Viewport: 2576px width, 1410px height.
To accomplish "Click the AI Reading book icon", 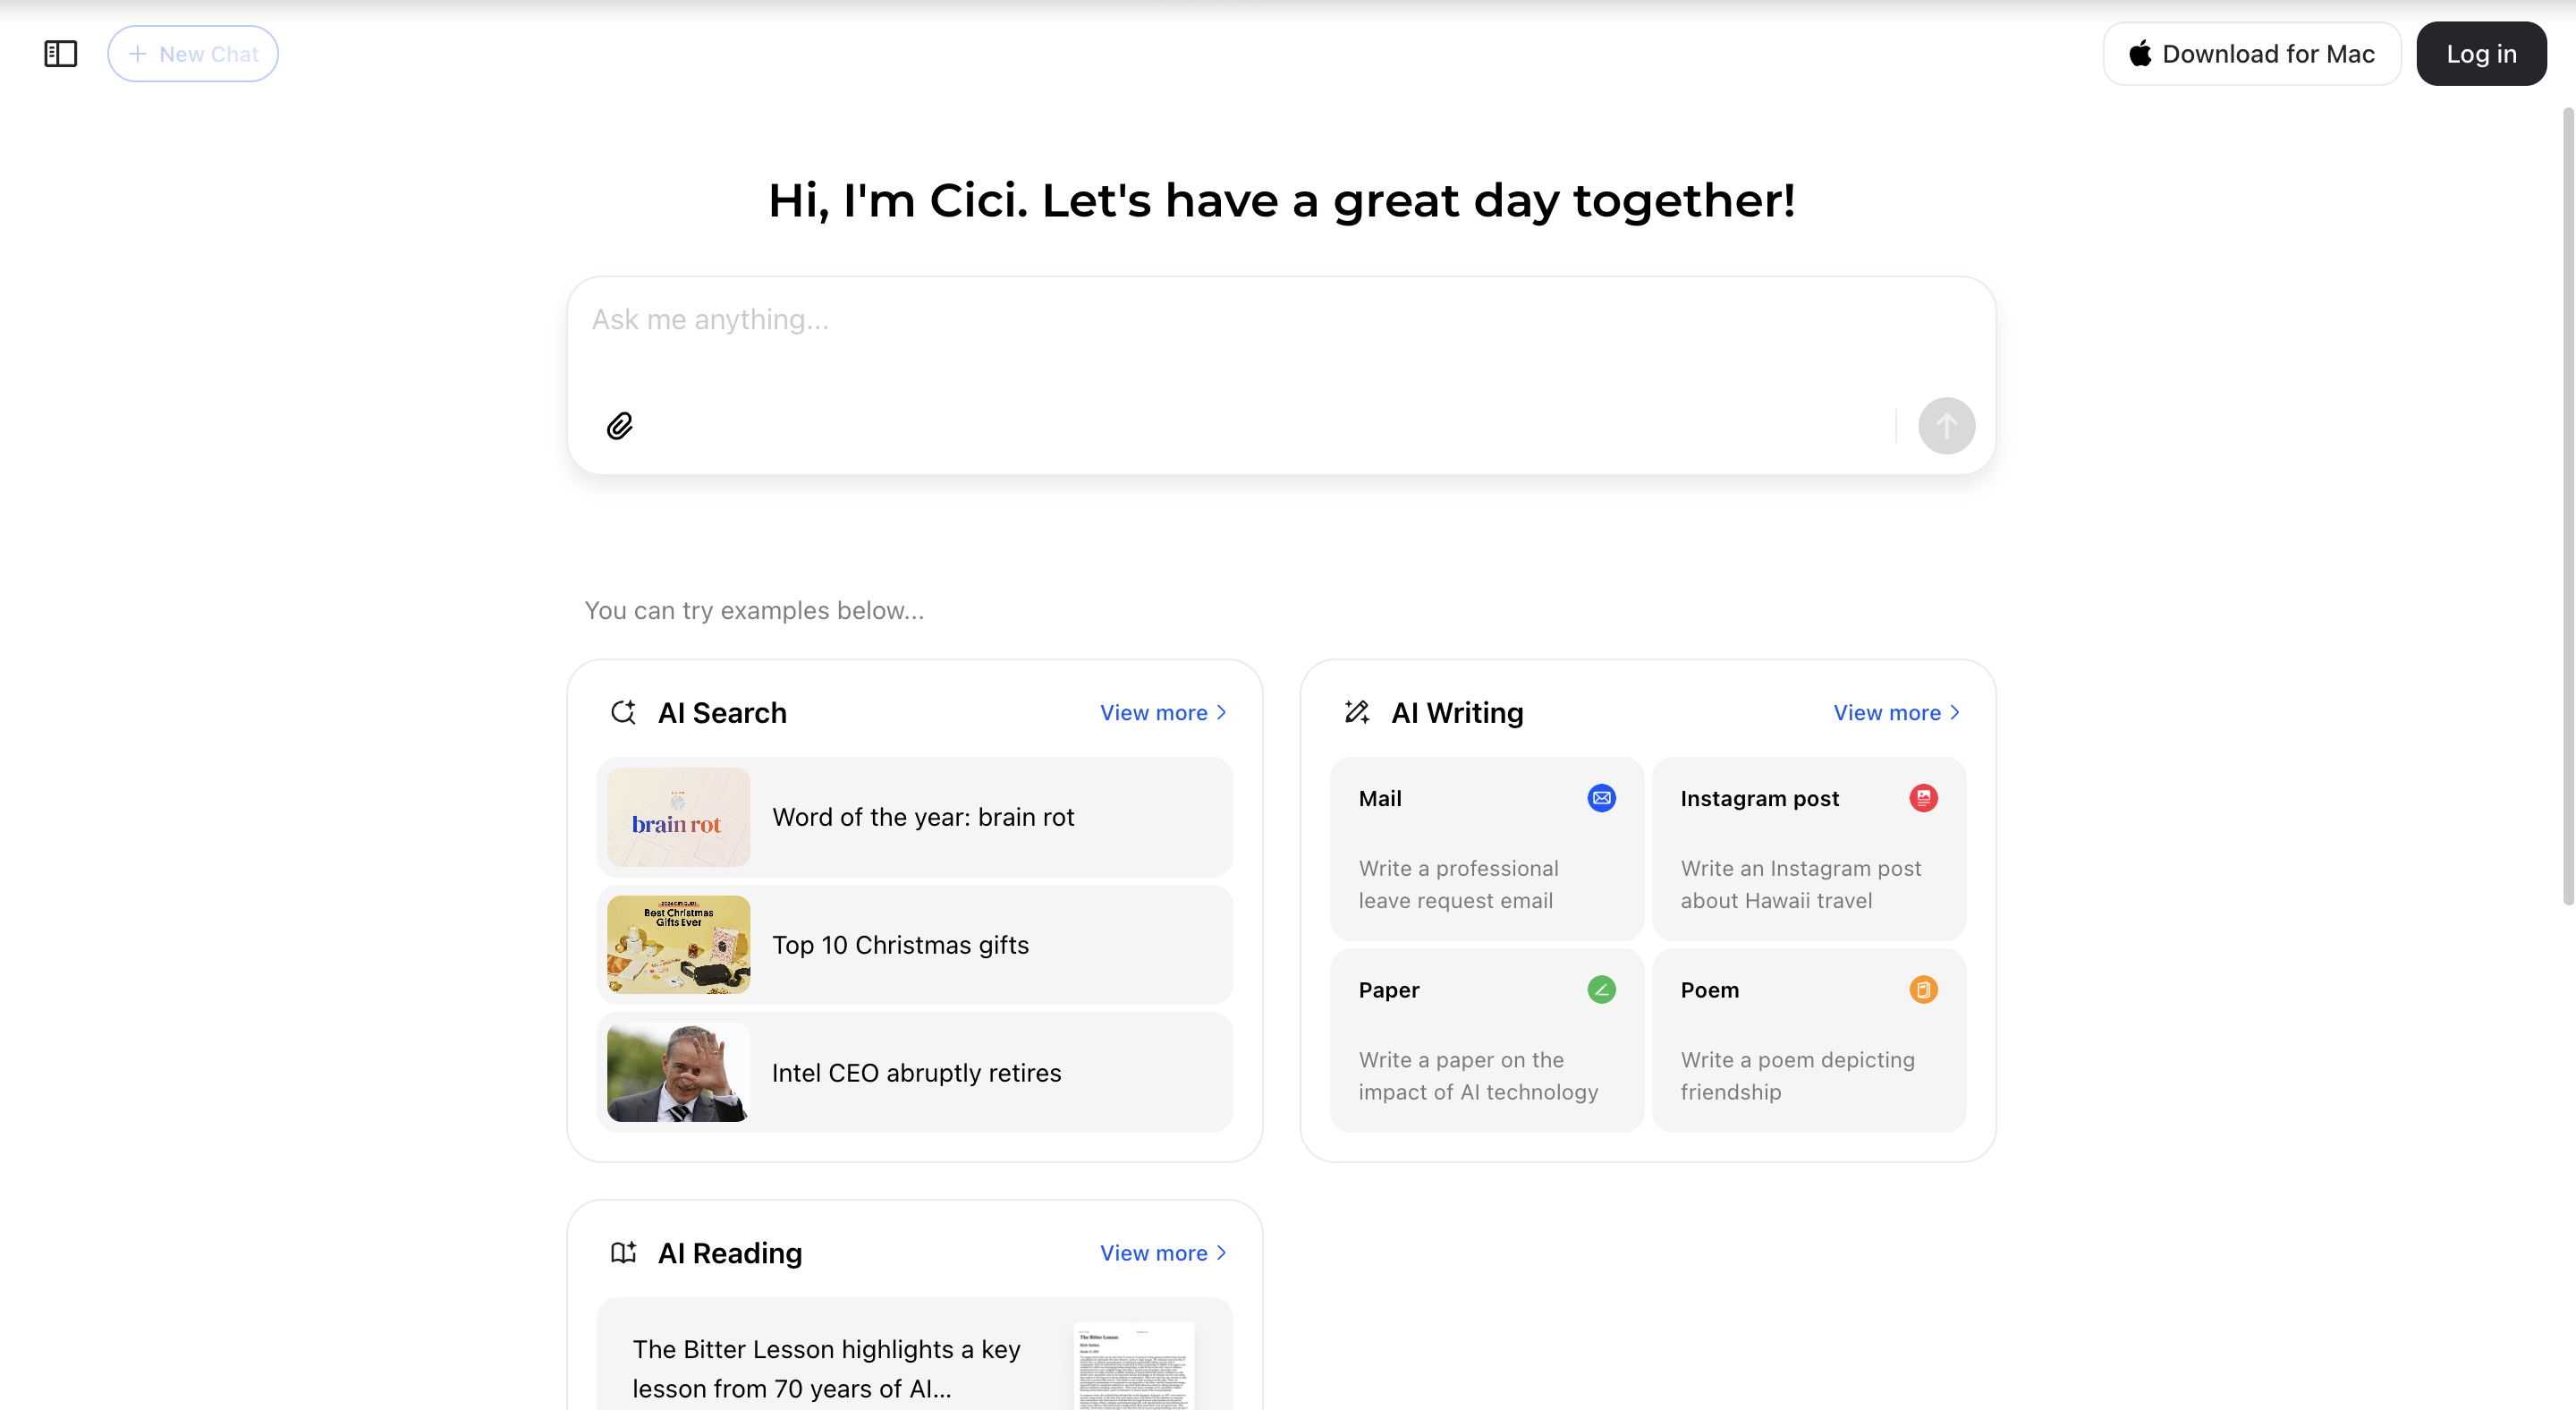I will (x=623, y=1253).
